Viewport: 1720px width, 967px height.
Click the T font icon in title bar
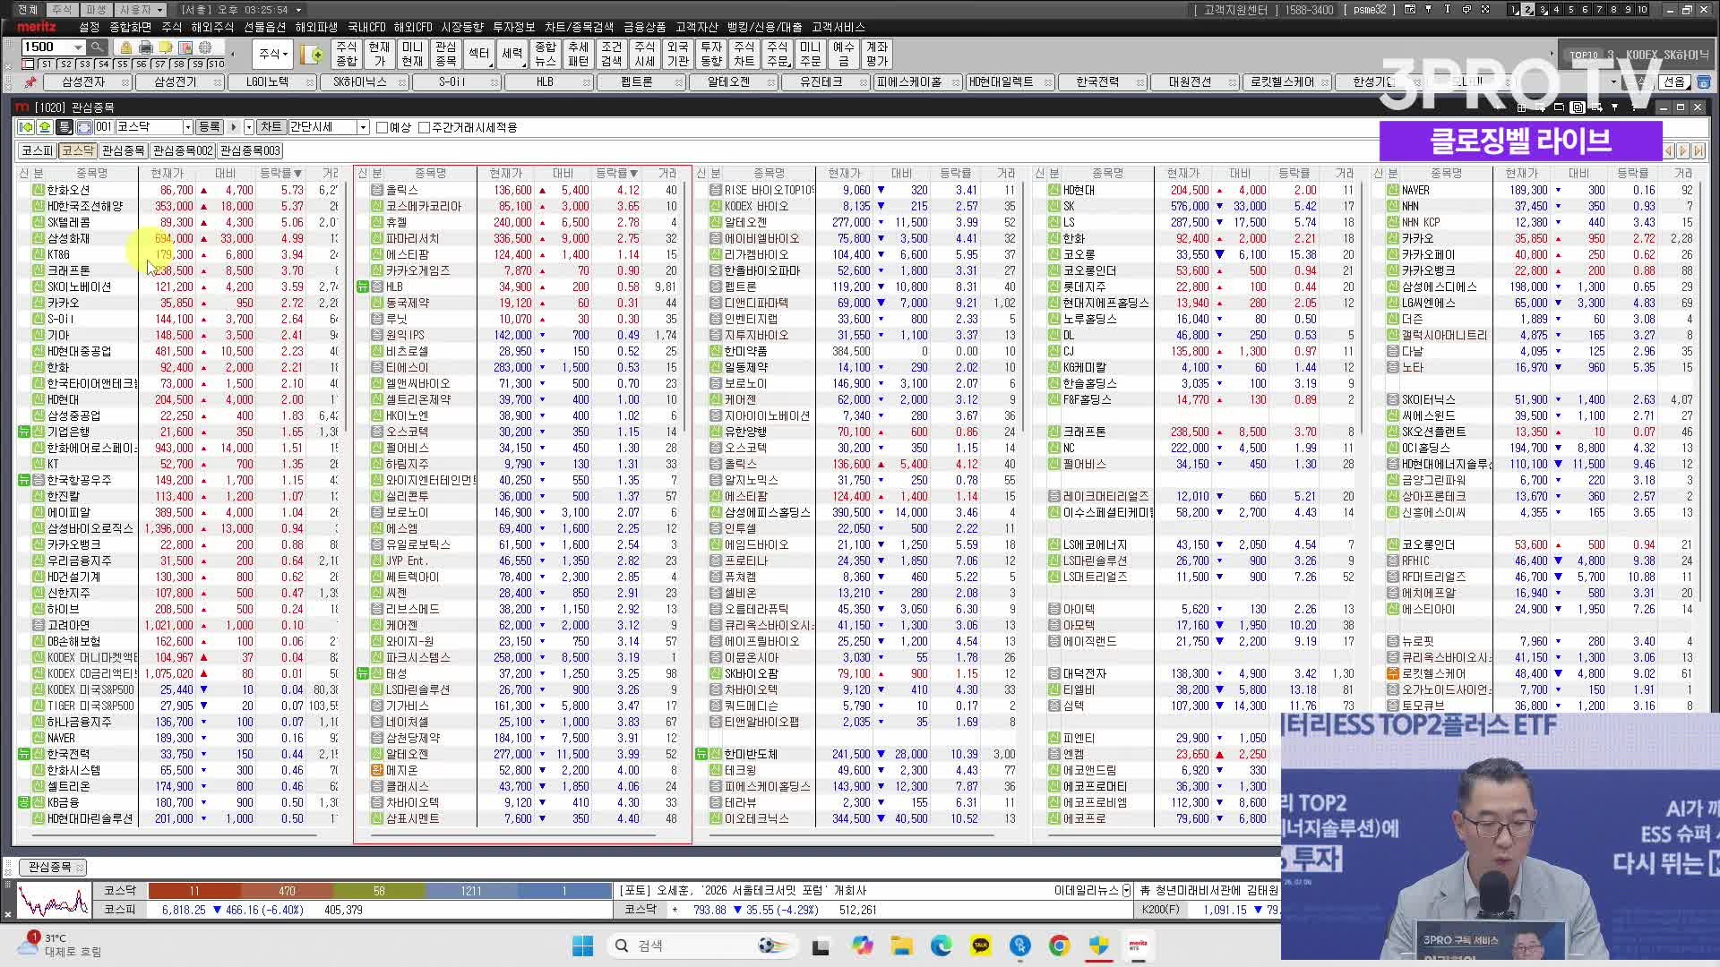click(1447, 9)
